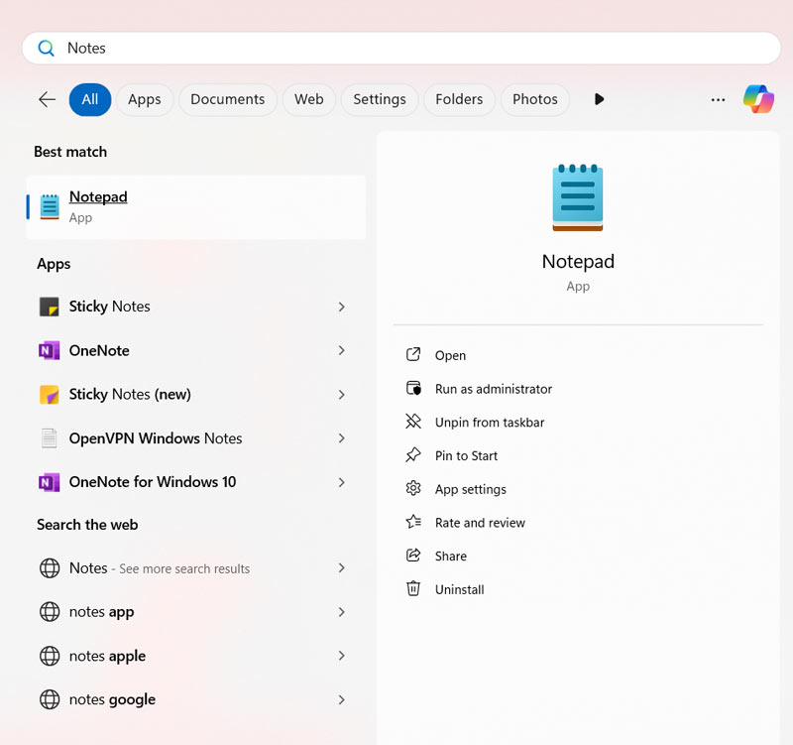
Task: Click the Run as administrator shield icon
Action: [x=413, y=388]
